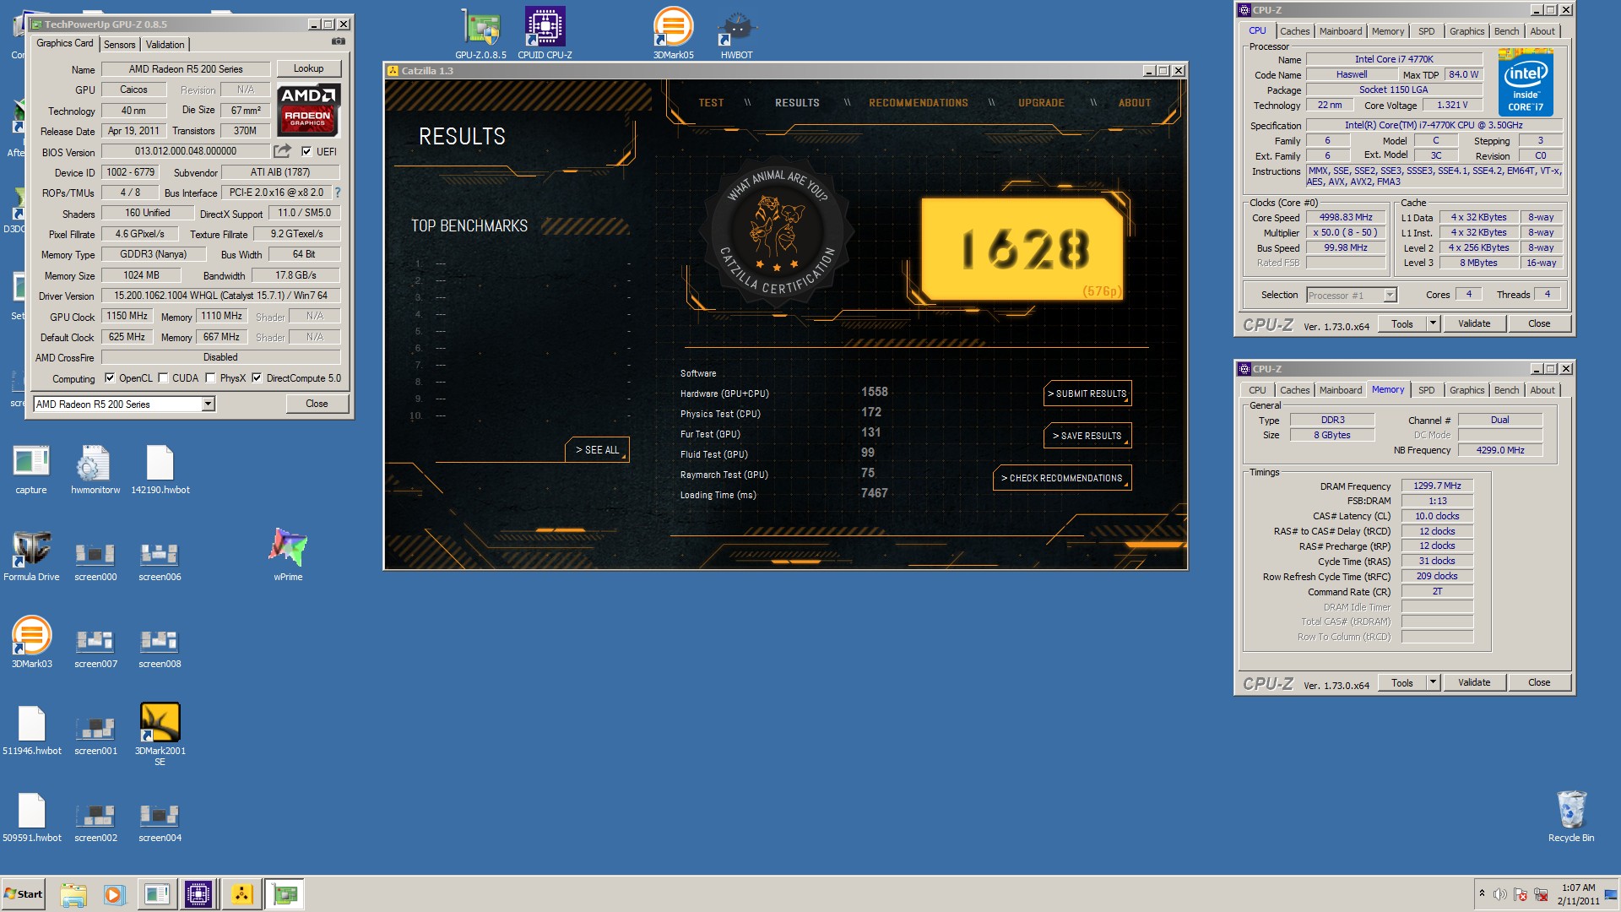The image size is (1621, 912).
Task: Toggle the CUDA checkbox
Action: pyautogui.click(x=163, y=378)
